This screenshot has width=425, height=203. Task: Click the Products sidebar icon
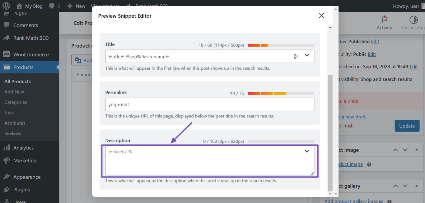[7, 67]
